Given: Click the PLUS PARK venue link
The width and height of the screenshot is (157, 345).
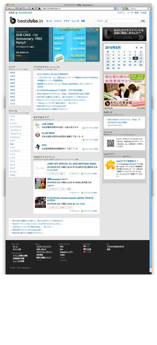Looking at the screenshot, I should (52, 170).
